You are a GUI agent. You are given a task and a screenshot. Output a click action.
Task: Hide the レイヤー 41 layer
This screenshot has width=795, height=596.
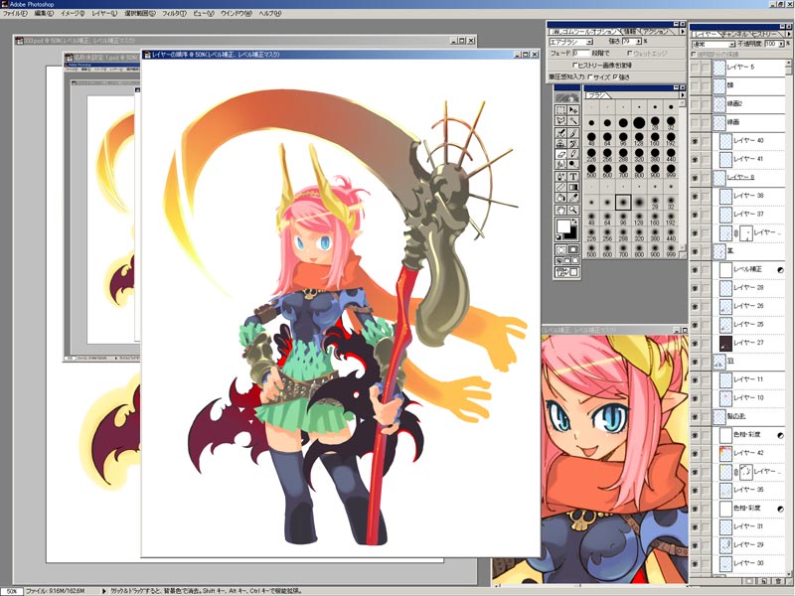point(695,159)
